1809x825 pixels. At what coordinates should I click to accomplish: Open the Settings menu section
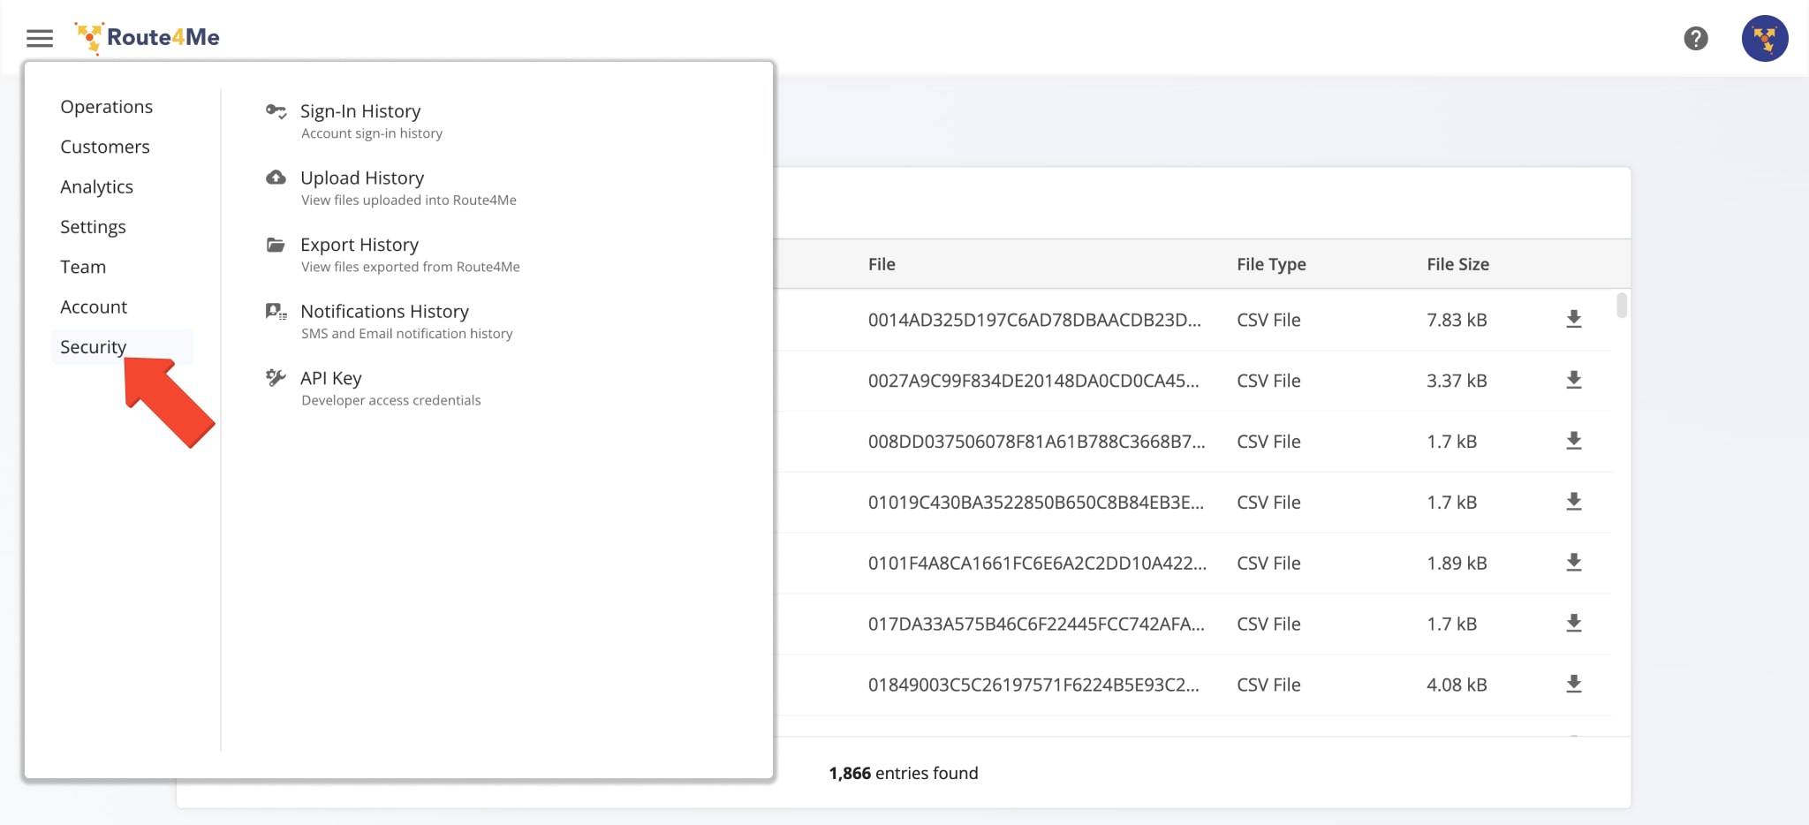(x=93, y=227)
